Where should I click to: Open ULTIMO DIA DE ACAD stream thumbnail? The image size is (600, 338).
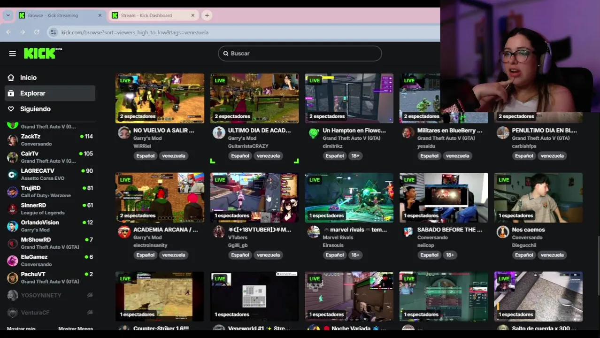point(254,98)
